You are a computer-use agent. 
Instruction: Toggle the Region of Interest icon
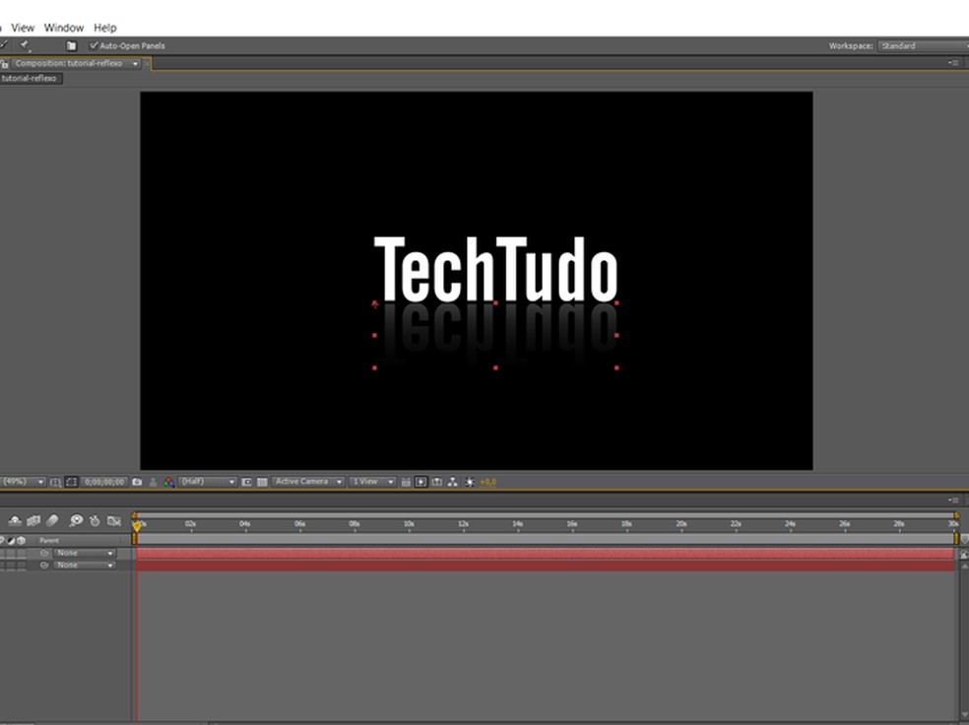pyautogui.click(x=246, y=482)
